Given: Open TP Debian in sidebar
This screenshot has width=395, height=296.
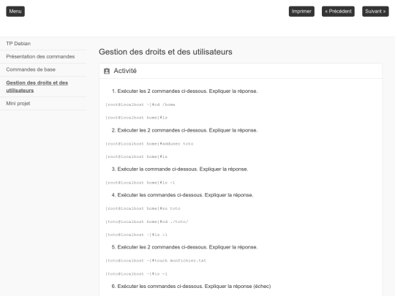Looking at the screenshot, I should point(18,44).
